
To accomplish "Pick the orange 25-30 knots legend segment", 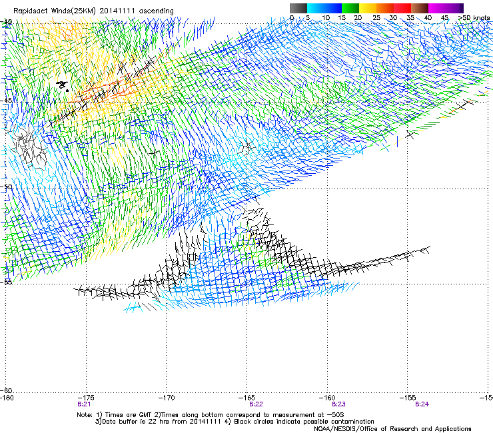I will [x=385, y=8].
